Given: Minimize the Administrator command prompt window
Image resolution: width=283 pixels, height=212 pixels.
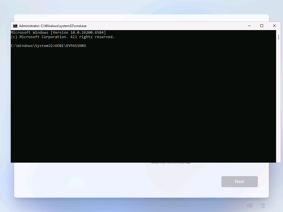Looking at the screenshot, I should point(249,26).
